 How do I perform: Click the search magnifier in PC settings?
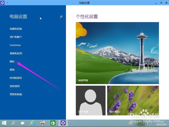pyautogui.click(x=61, y=17)
